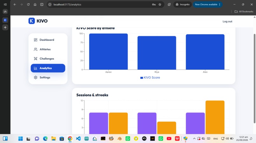This screenshot has width=256, height=143.
Task: Open the Teams chat icon on taskbar
Action: click(37, 139)
